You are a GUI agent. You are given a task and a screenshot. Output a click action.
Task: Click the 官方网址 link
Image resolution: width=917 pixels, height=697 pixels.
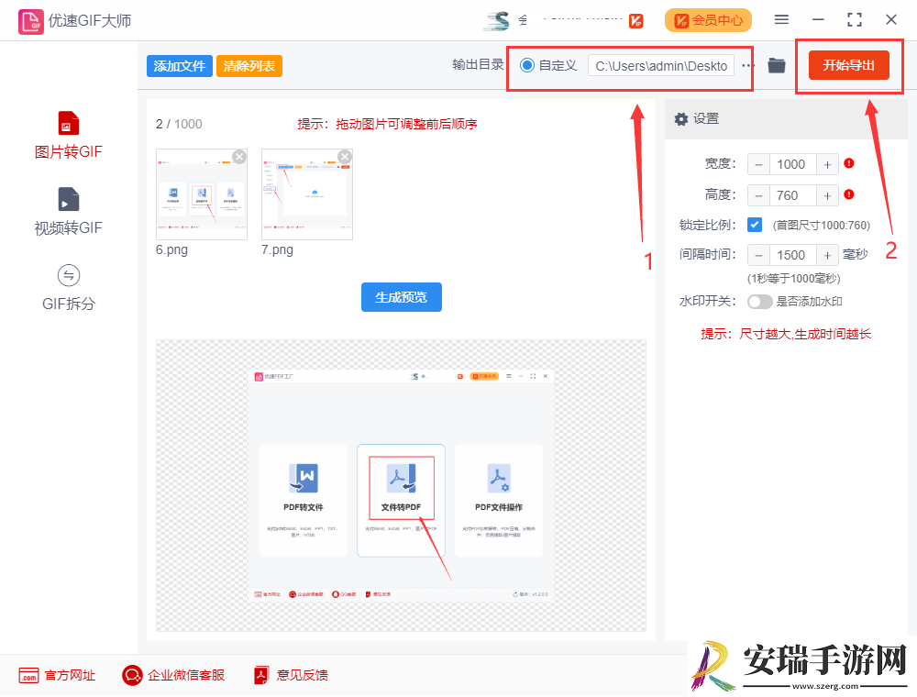57,675
